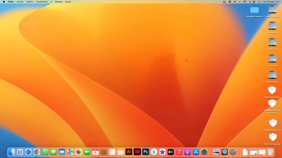Launch Adobe Illustrator from the Dock

129,152
